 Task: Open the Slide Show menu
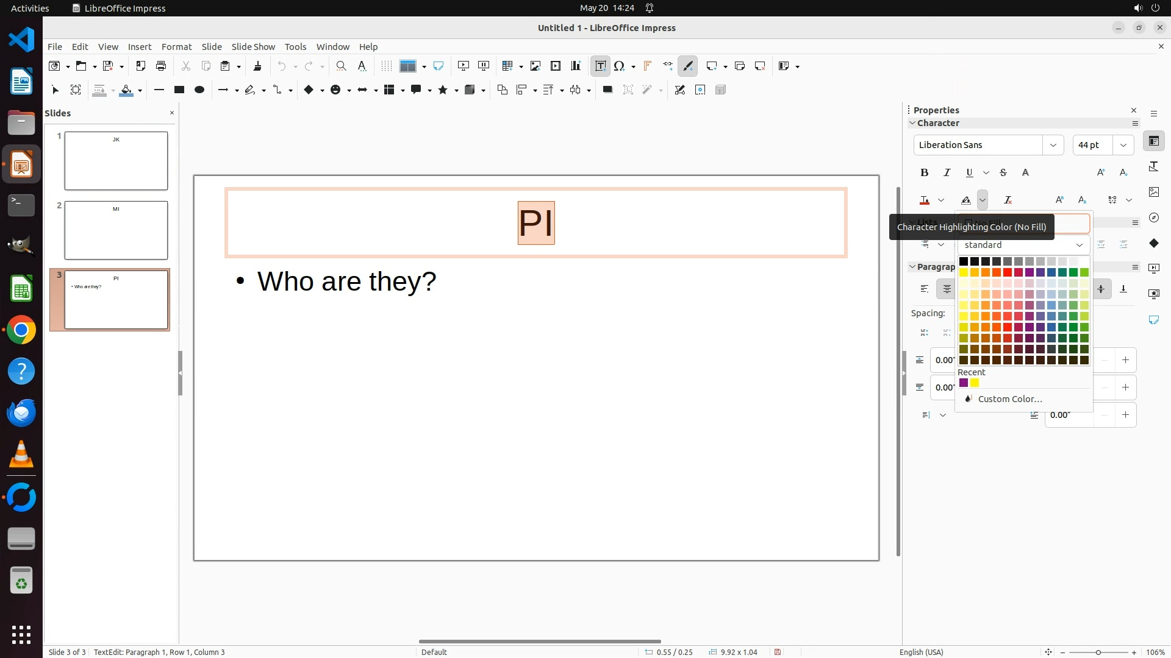coord(253,47)
